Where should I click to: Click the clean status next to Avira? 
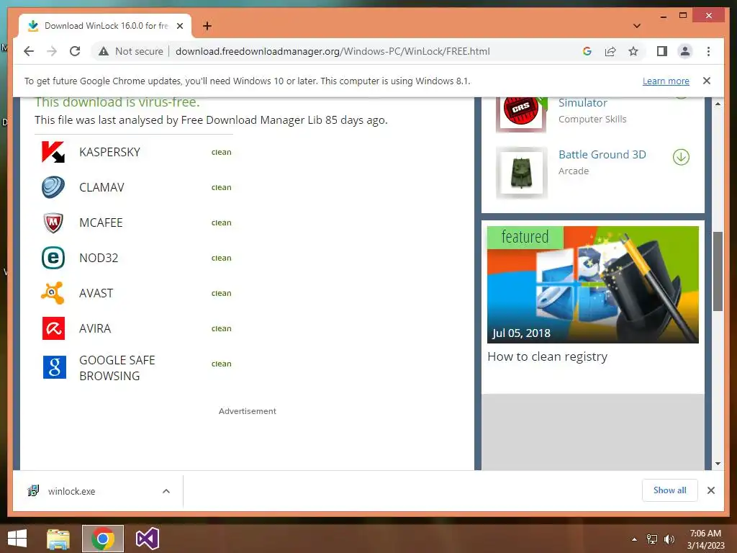(222, 328)
